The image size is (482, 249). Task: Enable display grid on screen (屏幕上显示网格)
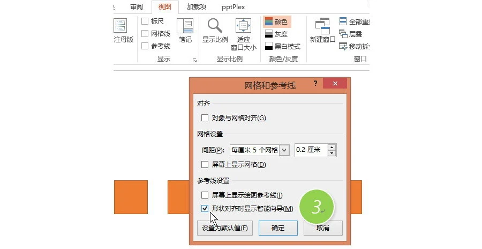click(x=205, y=165)
